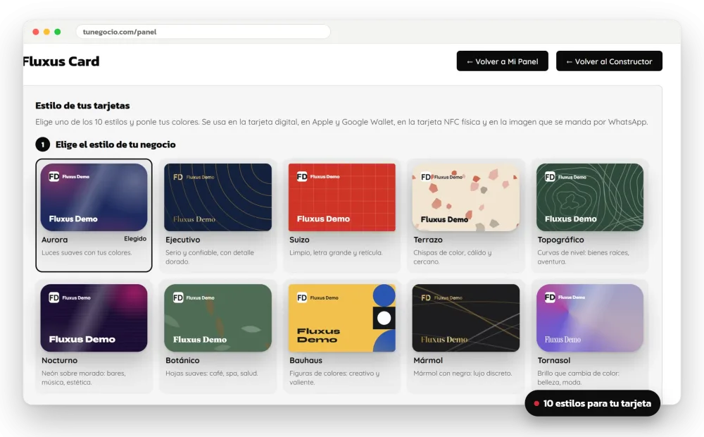
Task: Click the 'Elige el estilo de tu negocio' heading
Action: (115, 144)
